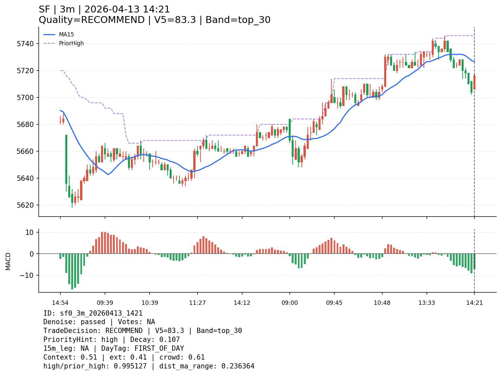Screen dimensions: 501x375
Task: Click the 14:21 time axis label
Action: click(474, 302)
